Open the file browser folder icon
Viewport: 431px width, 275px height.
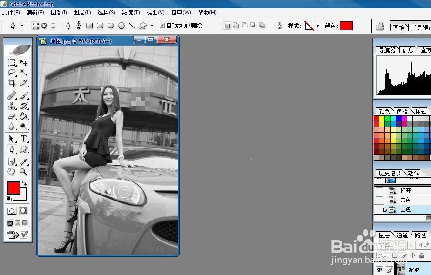380,26
